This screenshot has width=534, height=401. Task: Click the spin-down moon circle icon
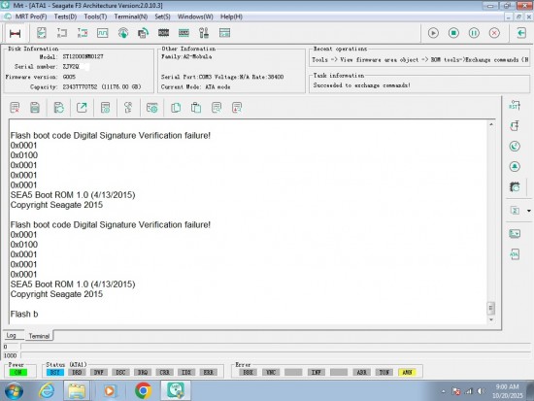coord(515,147)
